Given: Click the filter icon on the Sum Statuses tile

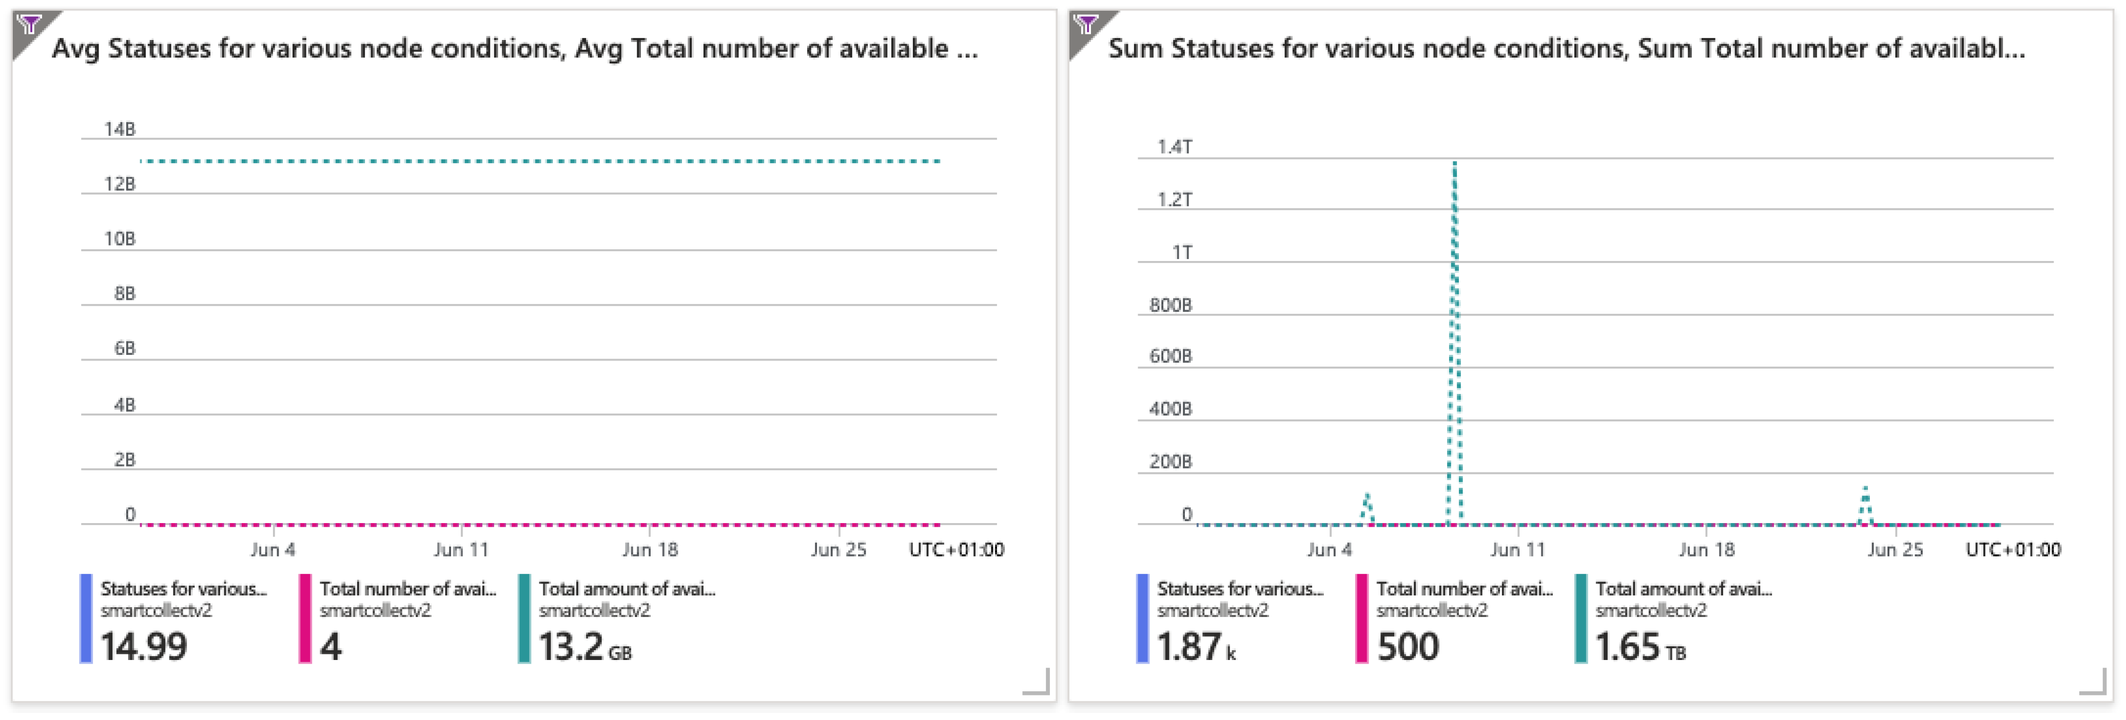Looking at the screenshot, I should tap(1086, 25).
